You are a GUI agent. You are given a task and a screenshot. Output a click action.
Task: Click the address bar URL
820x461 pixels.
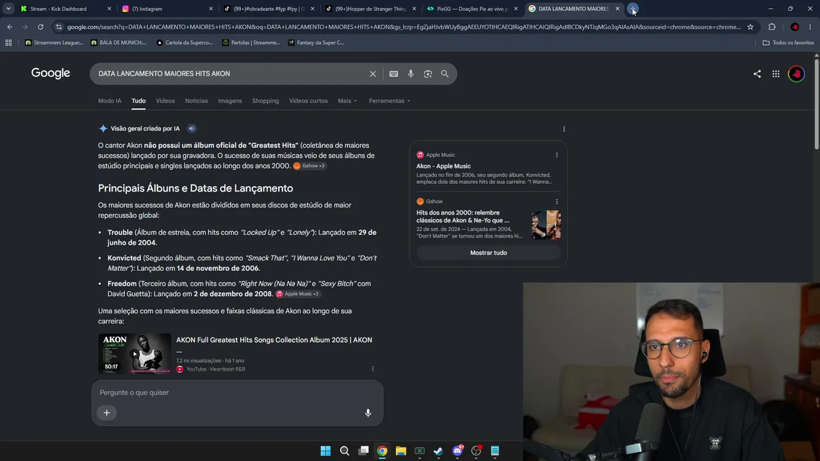point(404,27)
